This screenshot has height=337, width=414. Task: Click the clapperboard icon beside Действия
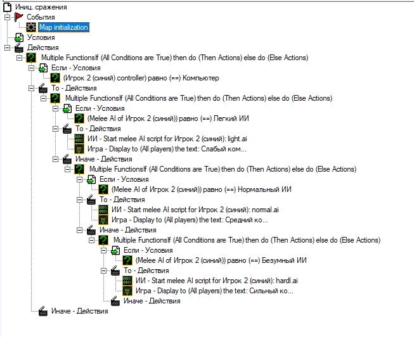point(19,48)
